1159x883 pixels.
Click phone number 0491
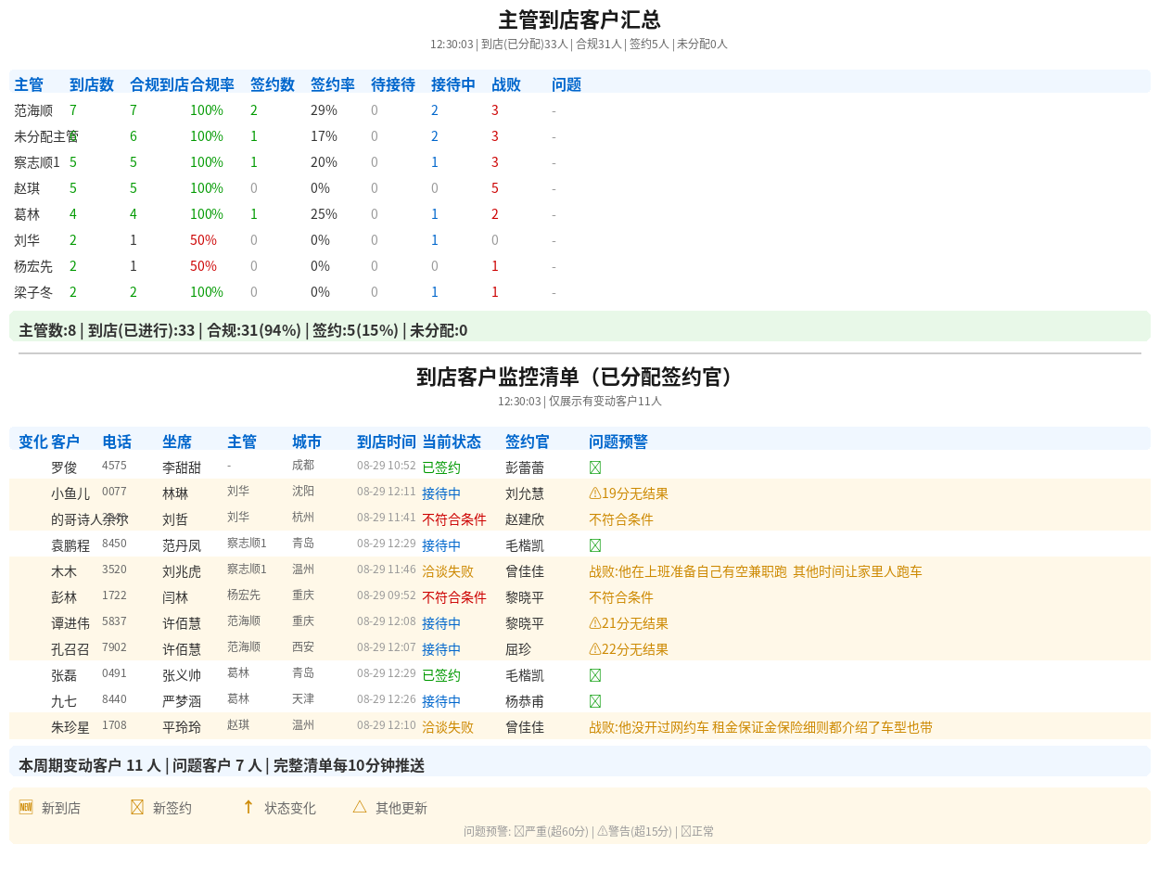pos(114,673)
